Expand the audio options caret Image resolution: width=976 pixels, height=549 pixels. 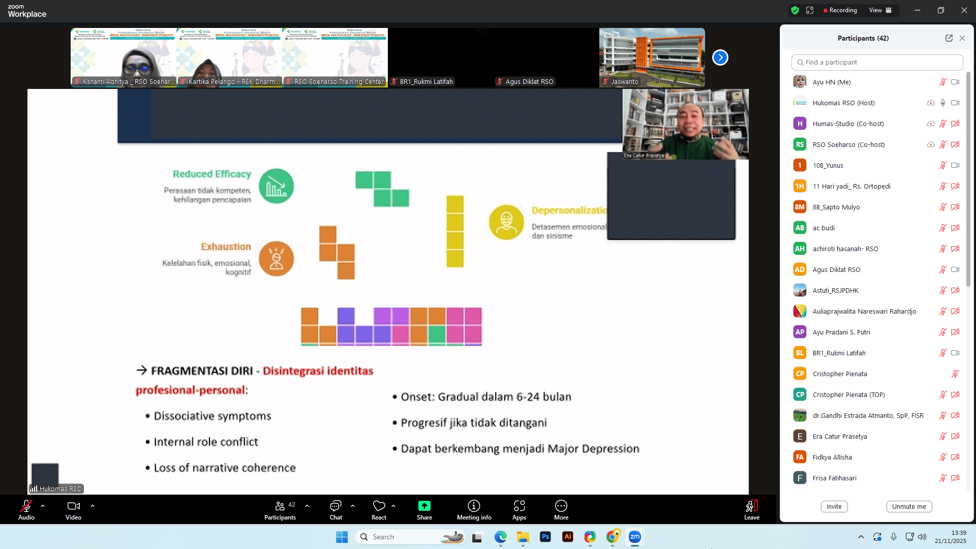(x=43, y=506)
